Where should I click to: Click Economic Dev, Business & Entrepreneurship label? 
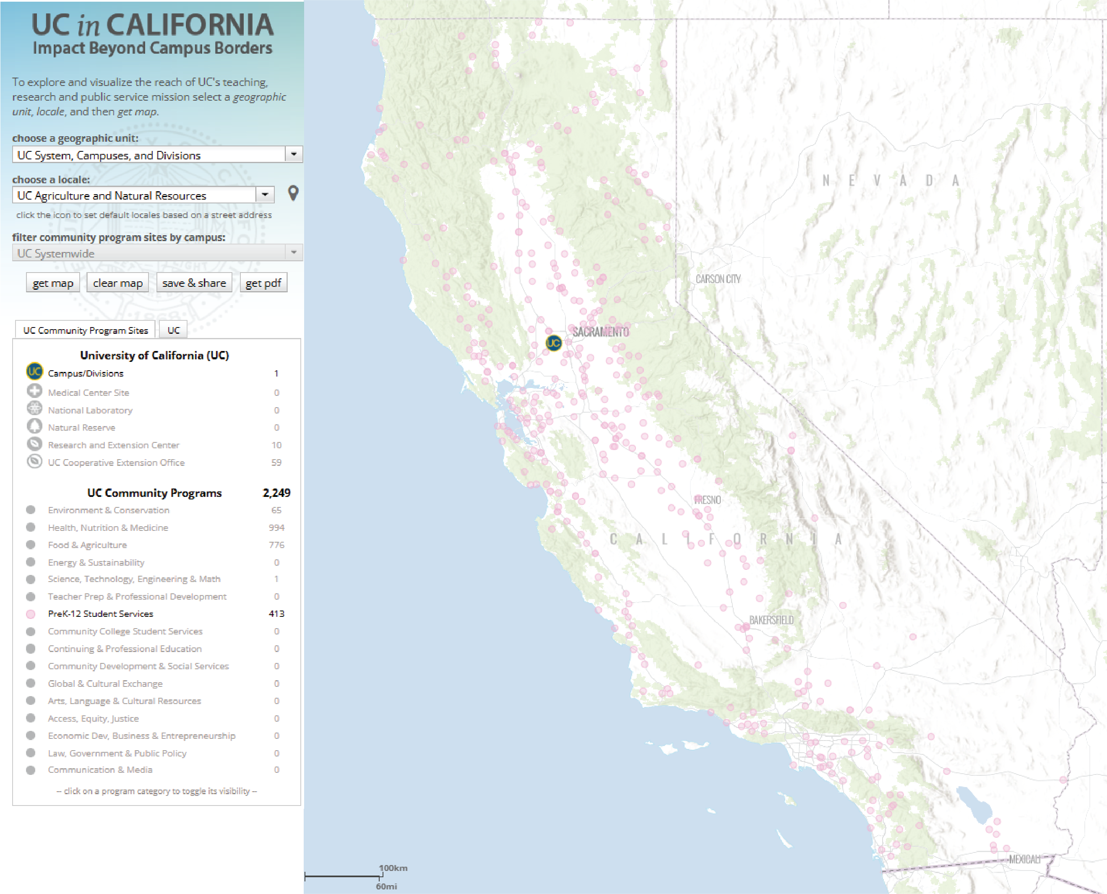(x=142, y=736)
